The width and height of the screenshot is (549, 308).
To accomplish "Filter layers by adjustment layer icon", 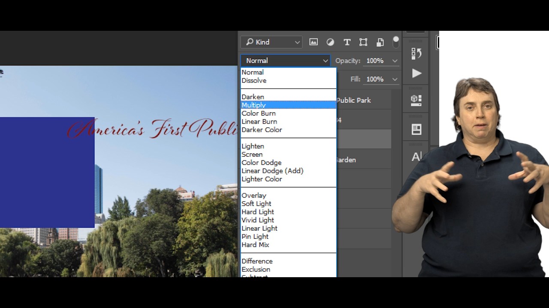I will (330, 42).
